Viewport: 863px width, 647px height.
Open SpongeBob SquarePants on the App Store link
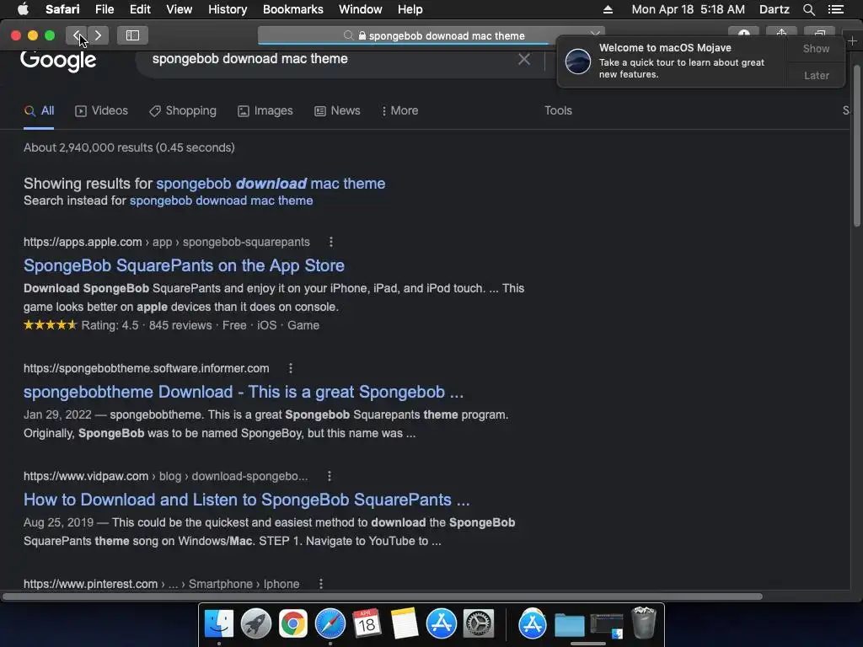[x=184, y=265]
